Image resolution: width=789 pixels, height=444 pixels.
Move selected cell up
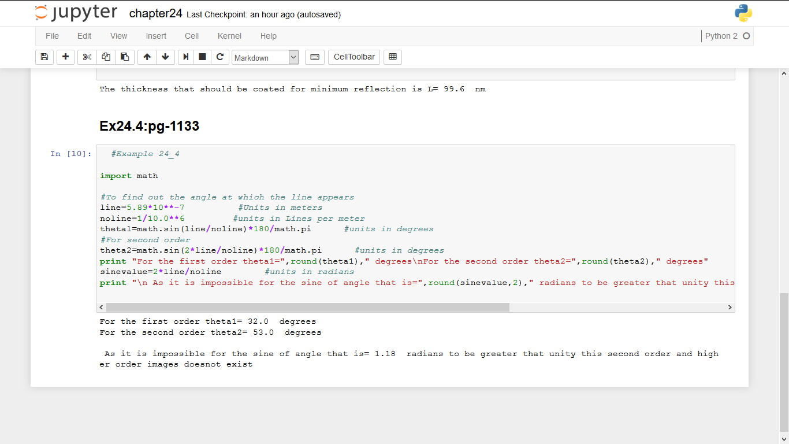[x=147, y=57]
